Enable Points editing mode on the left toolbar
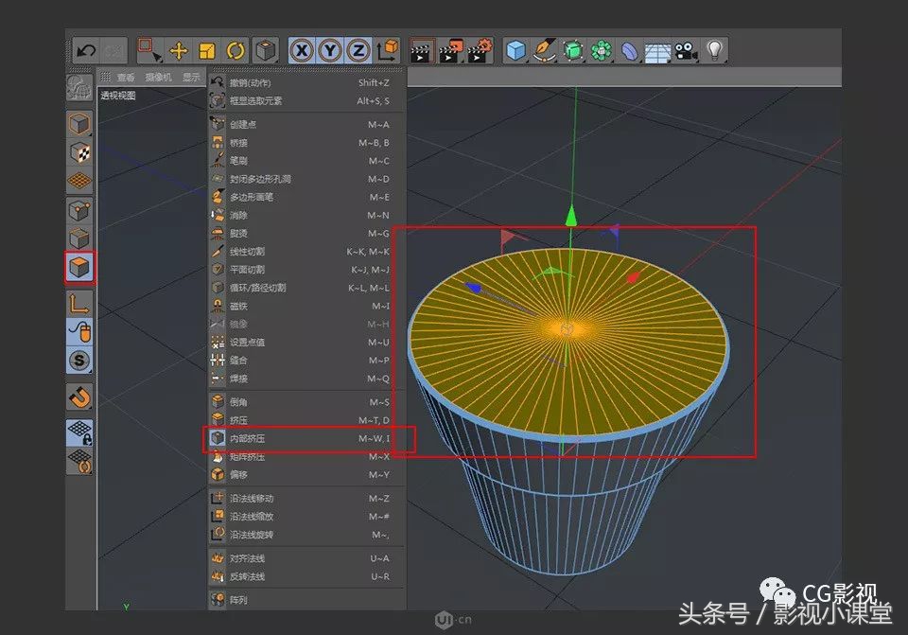This screenshot has height=635, width=908. pyautogui.click(x=79, y=210)
